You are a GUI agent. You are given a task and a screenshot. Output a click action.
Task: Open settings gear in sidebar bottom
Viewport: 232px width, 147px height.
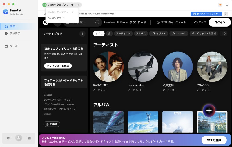pos(8,138)
